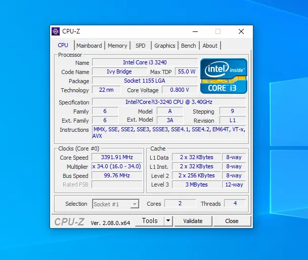
Task: Switch to the Mainboard tab
Action: pyautogui.click(x=89, y=46)
